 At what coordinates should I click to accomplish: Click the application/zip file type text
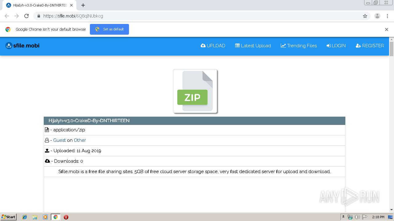tap(69, 130)
